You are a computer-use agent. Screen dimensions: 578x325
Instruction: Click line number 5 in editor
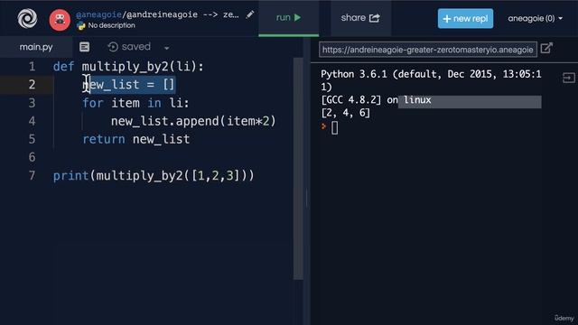(x=33, y=139)
